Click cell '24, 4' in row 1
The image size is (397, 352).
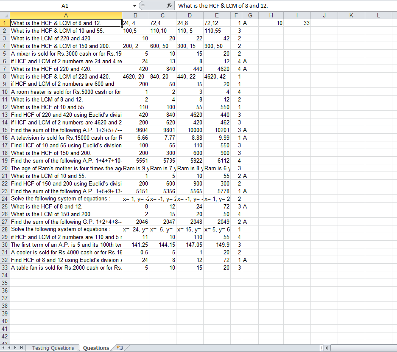tap(135, 23)
